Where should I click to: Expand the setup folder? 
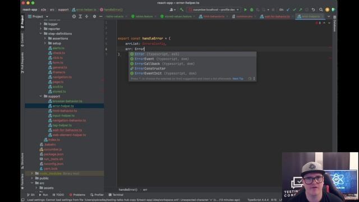pos(45,43)
